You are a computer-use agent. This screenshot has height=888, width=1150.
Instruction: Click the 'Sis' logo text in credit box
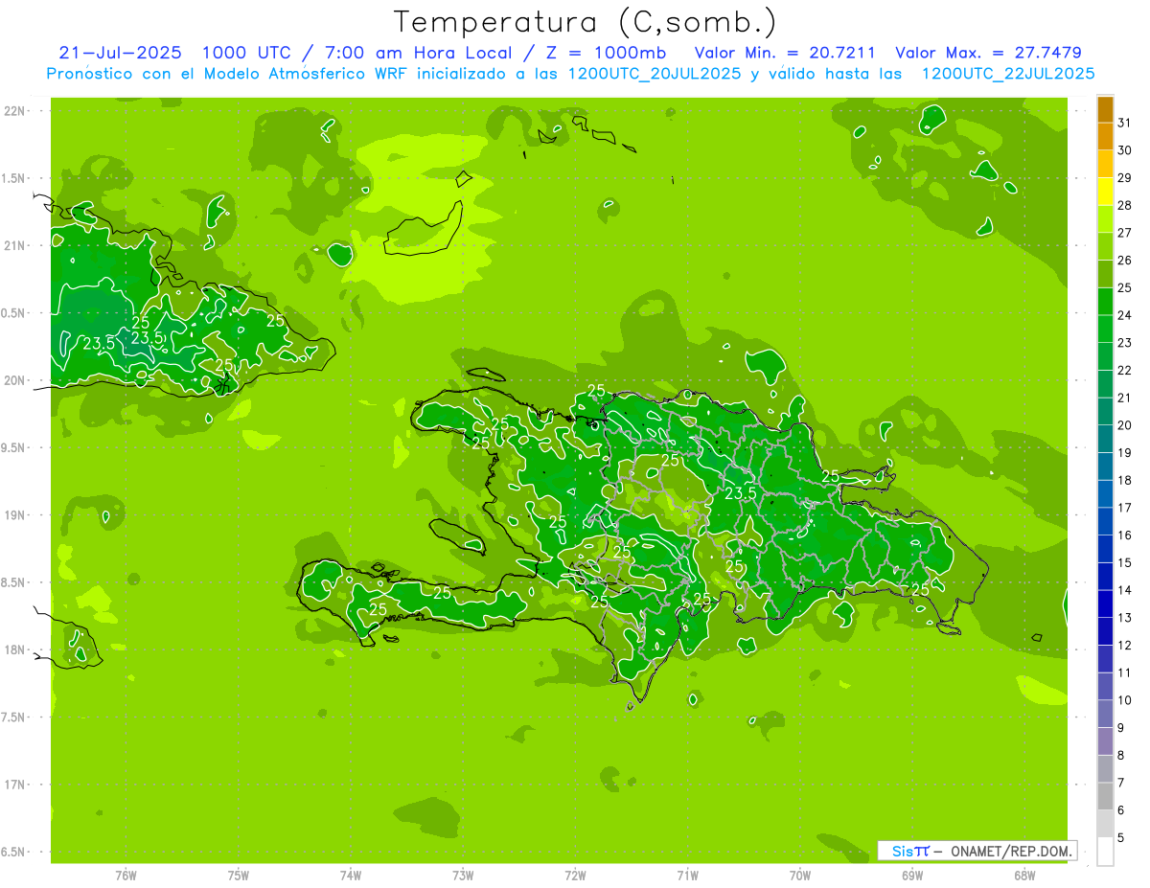point(903,851)
